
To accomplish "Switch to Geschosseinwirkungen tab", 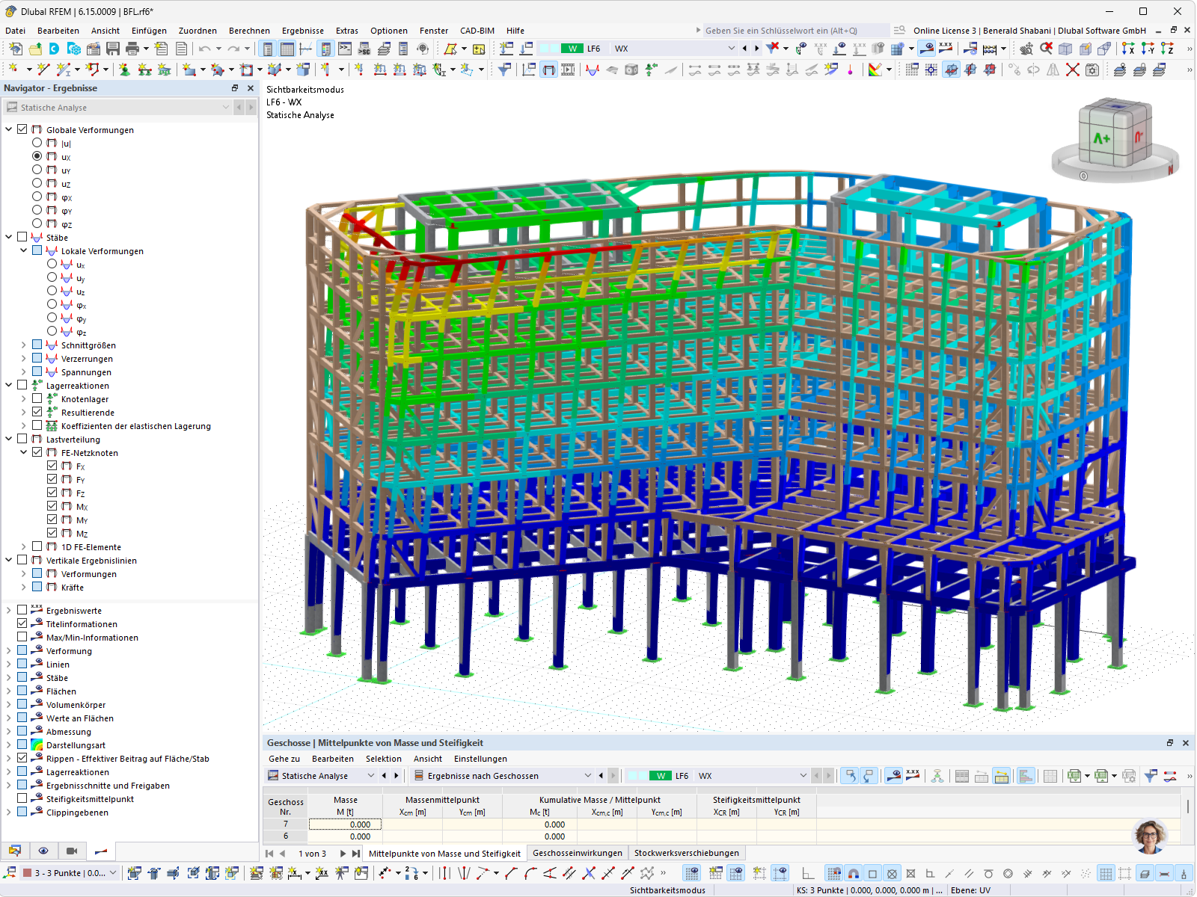I will pyautogui.click(x=577, y=853).
